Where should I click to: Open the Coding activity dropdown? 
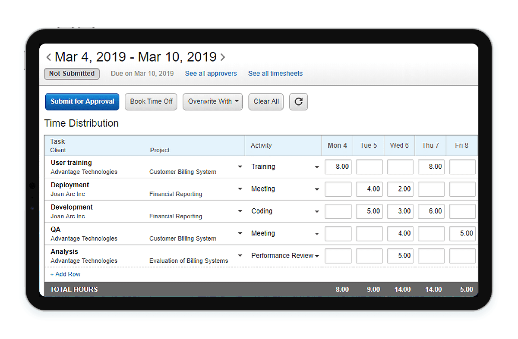(316, 211)
